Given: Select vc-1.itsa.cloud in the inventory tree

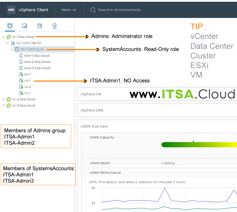Looking at the screenshot, I should (x=23, y=37).
